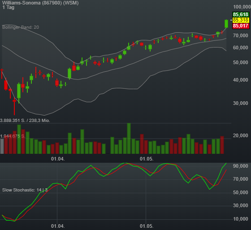Click the 01.04. date label at chart bottom
The width and height of the screenshot is (251, 230).
click(x=58, y=226)
